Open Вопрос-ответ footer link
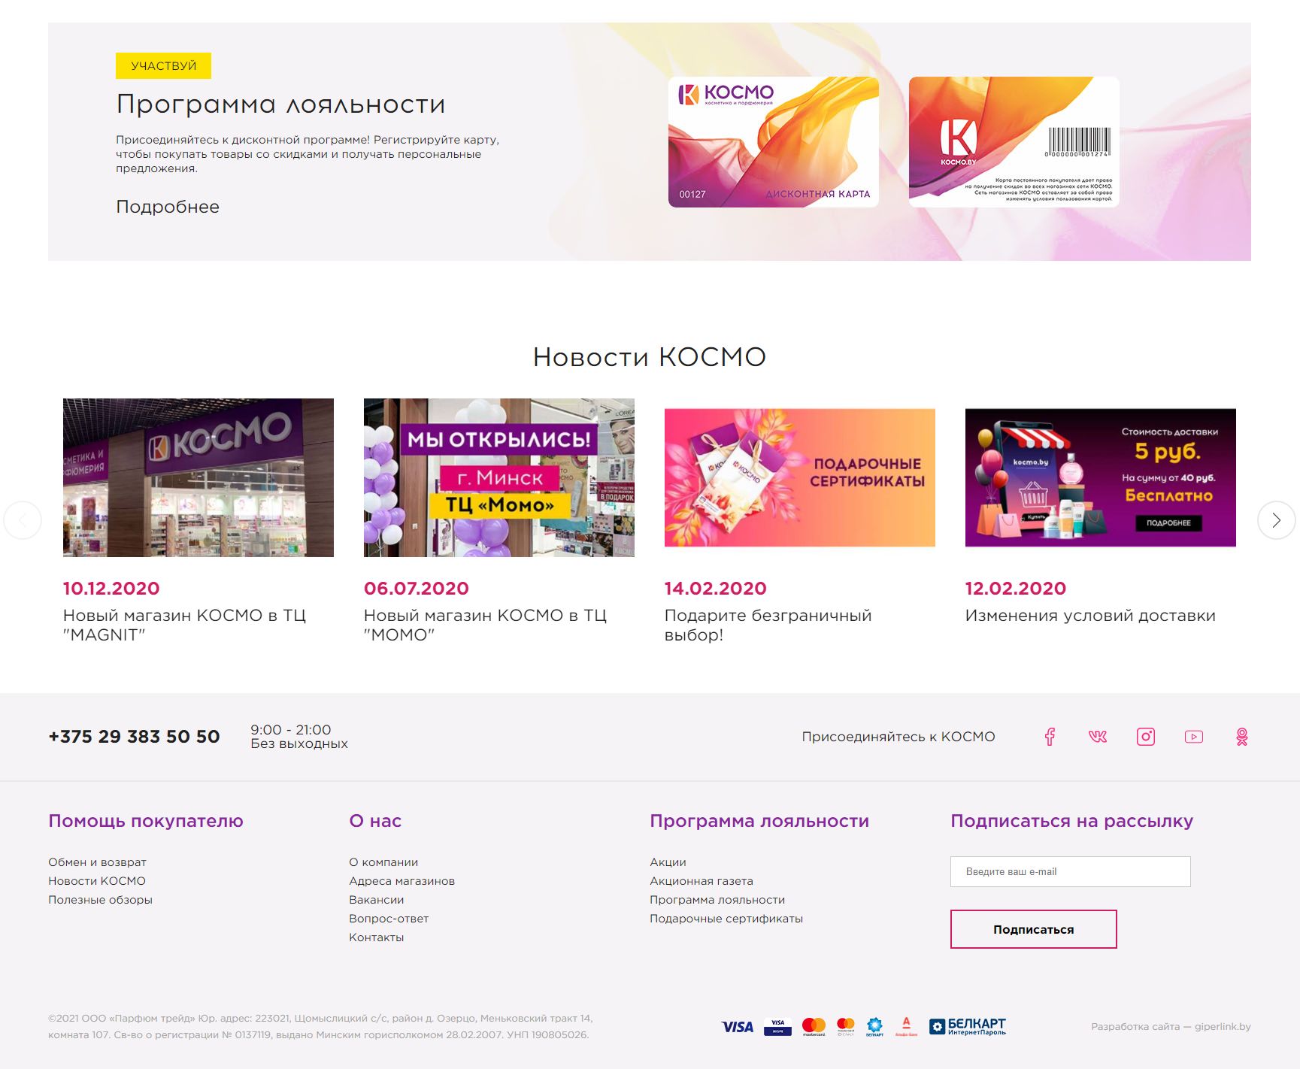The image size is (1300, 1069). (x=389, y=919)
